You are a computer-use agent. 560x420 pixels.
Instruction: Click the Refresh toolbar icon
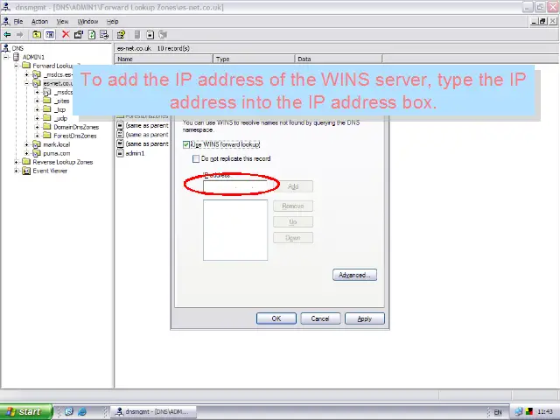(x=92, y=35)
